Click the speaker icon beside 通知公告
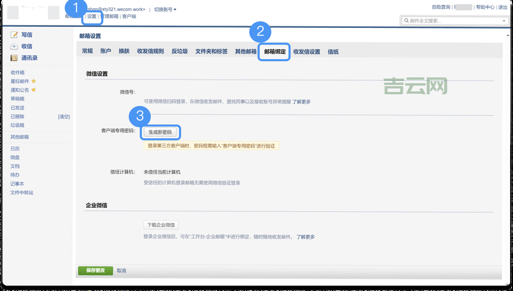The image size is (513, 291). click(33, 90)
